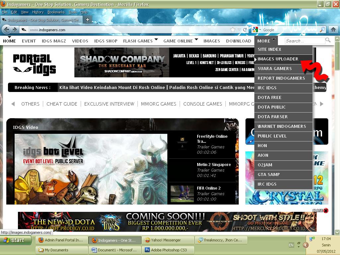The image size is (340, 255).
Task: Open the Tools menu
Action: click(x=72, y=12)
